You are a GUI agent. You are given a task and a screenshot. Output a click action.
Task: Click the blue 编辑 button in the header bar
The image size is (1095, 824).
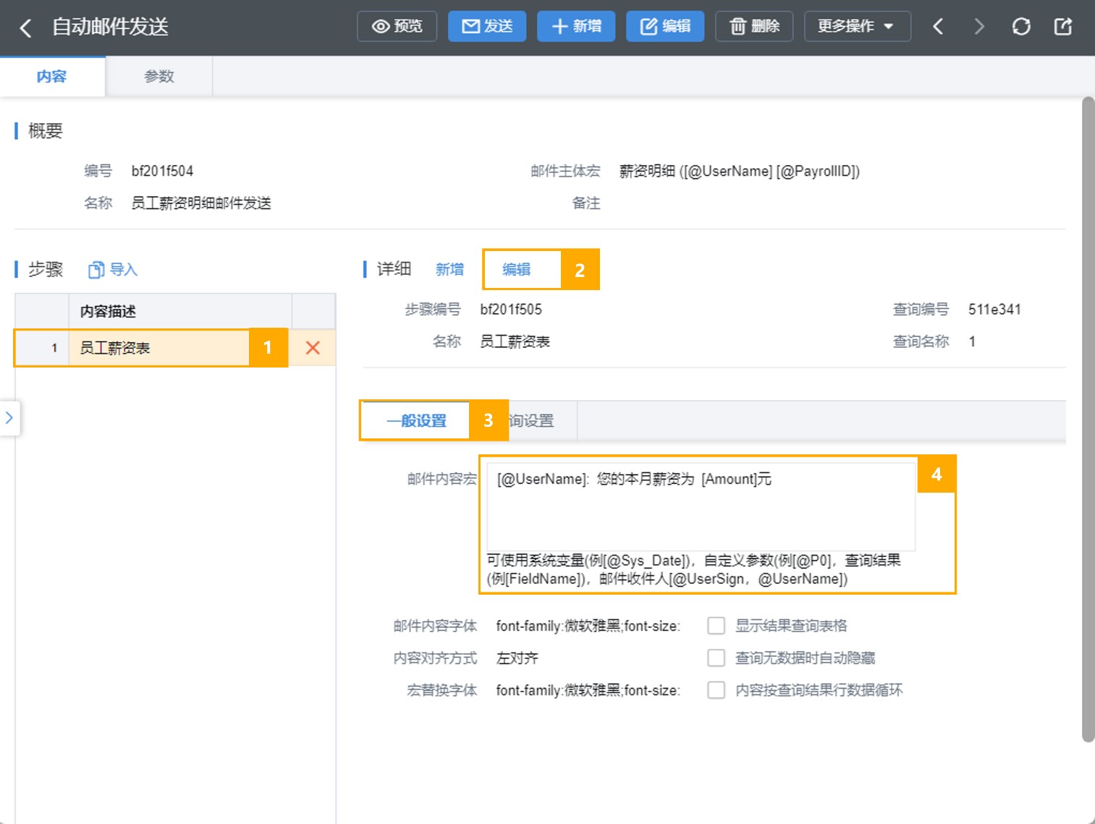coord(665,26)
